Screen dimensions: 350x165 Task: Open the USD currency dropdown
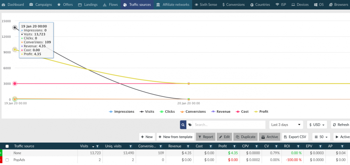pos(317,125)
